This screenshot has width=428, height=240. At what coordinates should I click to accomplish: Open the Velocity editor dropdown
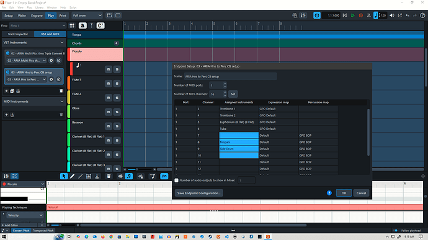click(x=25, y=215)
